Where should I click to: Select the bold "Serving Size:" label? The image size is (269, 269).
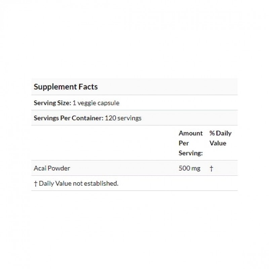[x=52, y=103]
